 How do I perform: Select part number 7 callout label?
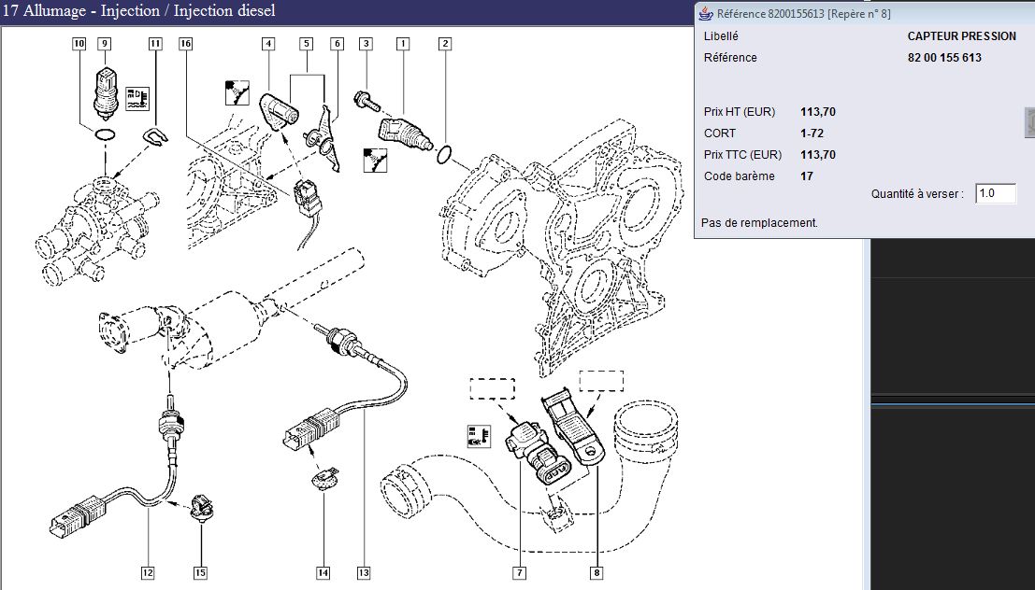520,573
